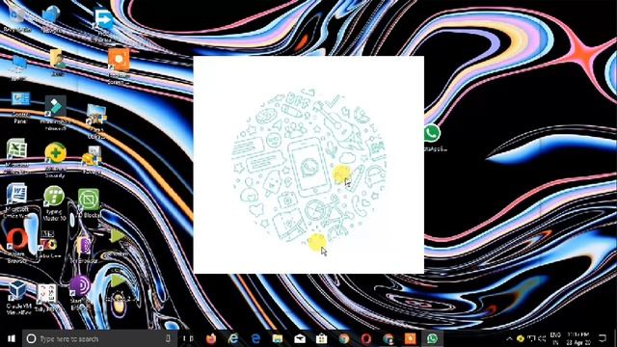Open the first Chrome taskbar icon
617x347 pixels.
click(x=344, y=338)
